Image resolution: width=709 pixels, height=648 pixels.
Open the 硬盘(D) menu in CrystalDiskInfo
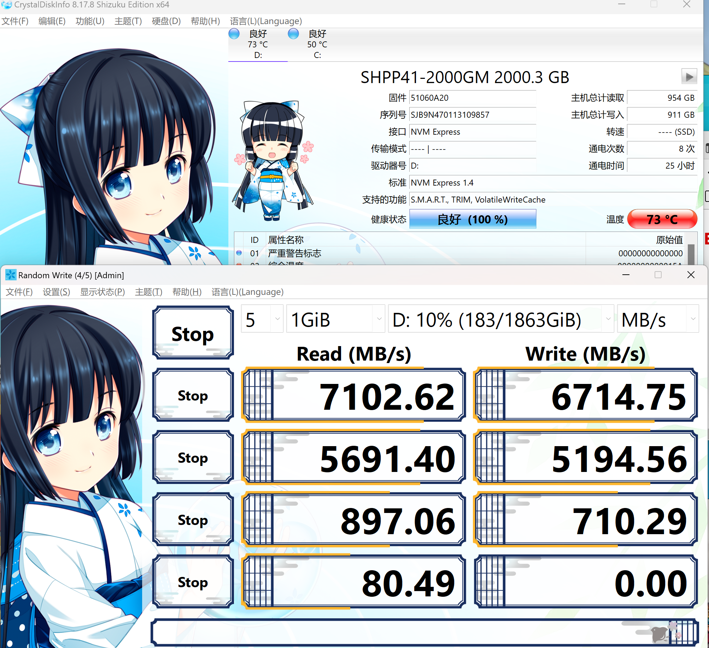[x=166, y=21]
